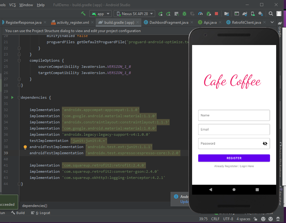Screen dimensions: 286x223
Task: Click the CRLF line separator indicator
Action: point(215,219)
